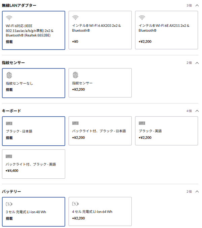
Task: Collapse the バッテリー section chevron
Action: click(x=197, y=191)
